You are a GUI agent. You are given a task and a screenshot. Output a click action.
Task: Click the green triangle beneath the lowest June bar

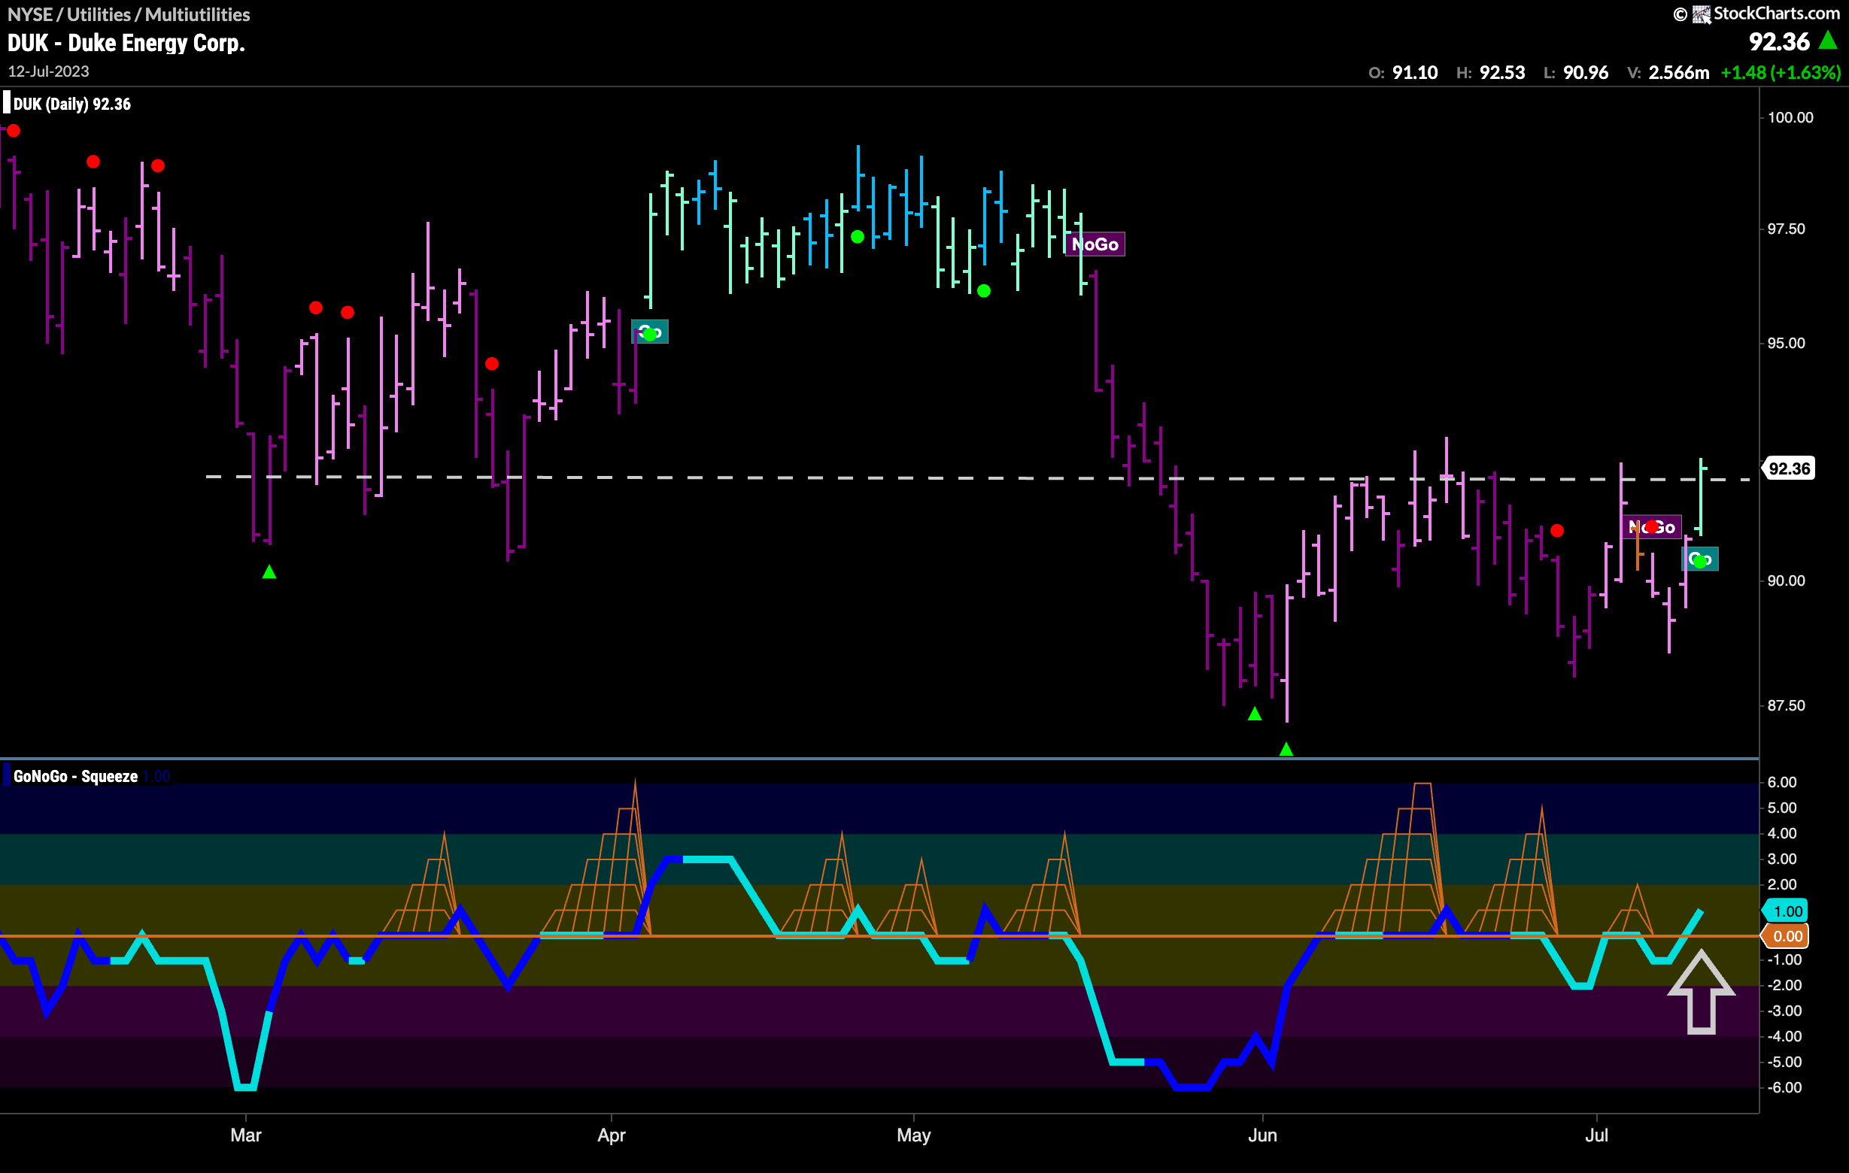click(1286, 748)
